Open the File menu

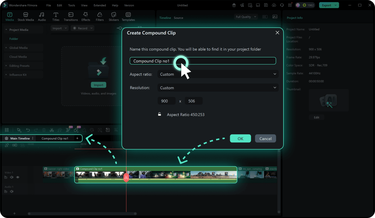49,5
